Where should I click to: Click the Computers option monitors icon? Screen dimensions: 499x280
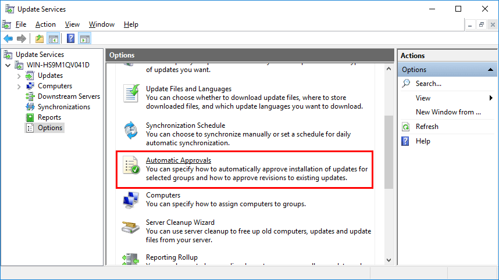131,200
